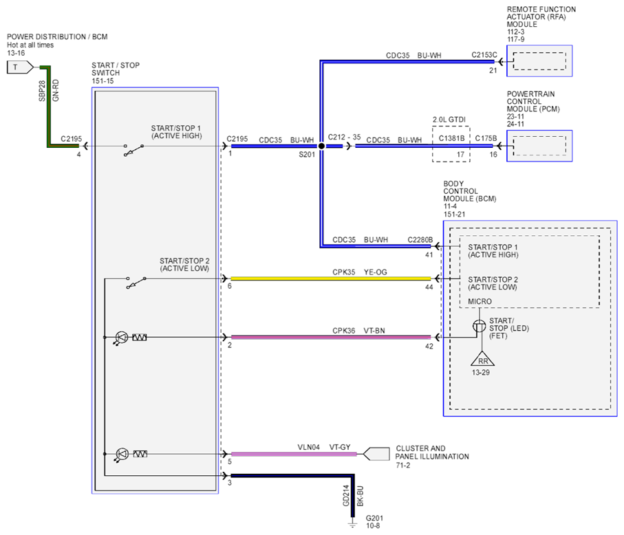Open the Powertrain Control Module box

pos(539,146)
